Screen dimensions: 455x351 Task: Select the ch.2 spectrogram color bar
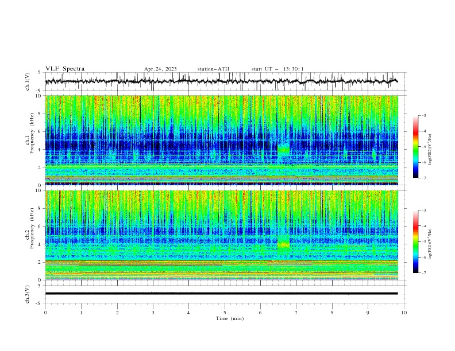click(416, 241)
